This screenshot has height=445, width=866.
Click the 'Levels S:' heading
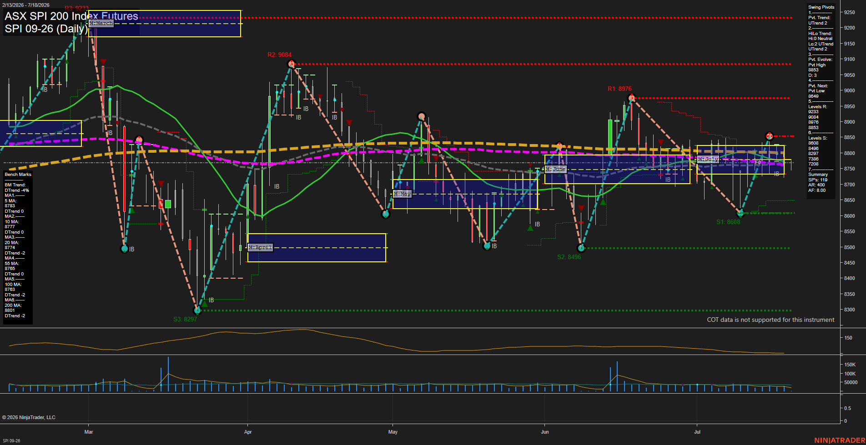pyautogui.click(x=817, y=138)
